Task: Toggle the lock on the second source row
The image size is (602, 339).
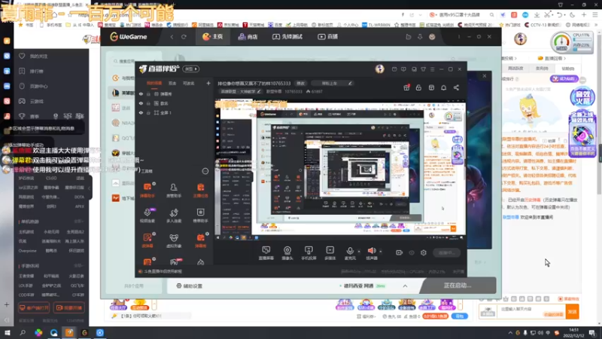Action: tap(148, 103)
